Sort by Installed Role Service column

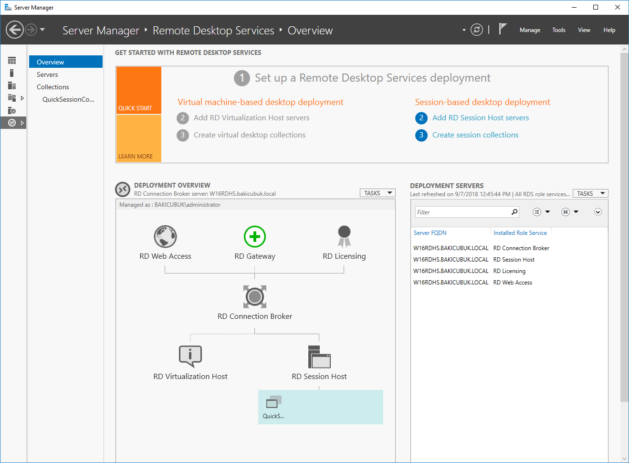click(x=520, y=233)
